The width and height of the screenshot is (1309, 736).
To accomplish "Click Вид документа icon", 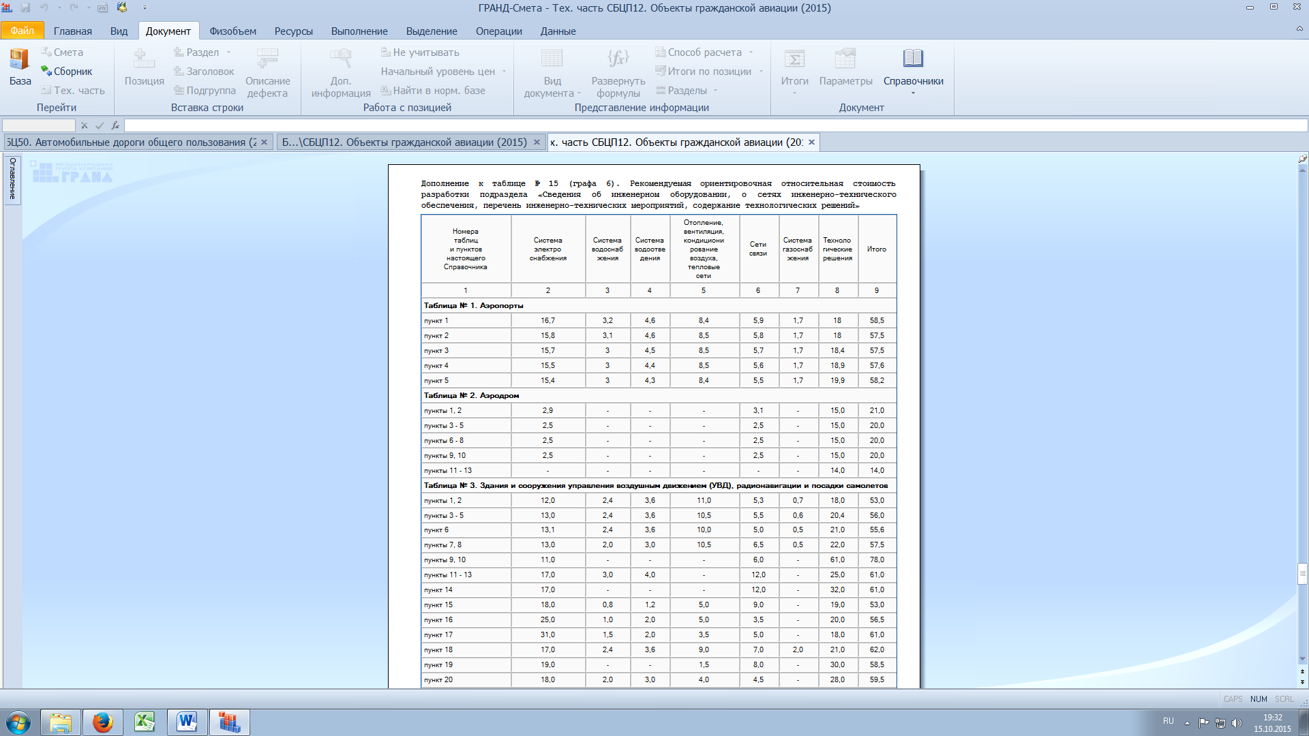I will 552,59.
